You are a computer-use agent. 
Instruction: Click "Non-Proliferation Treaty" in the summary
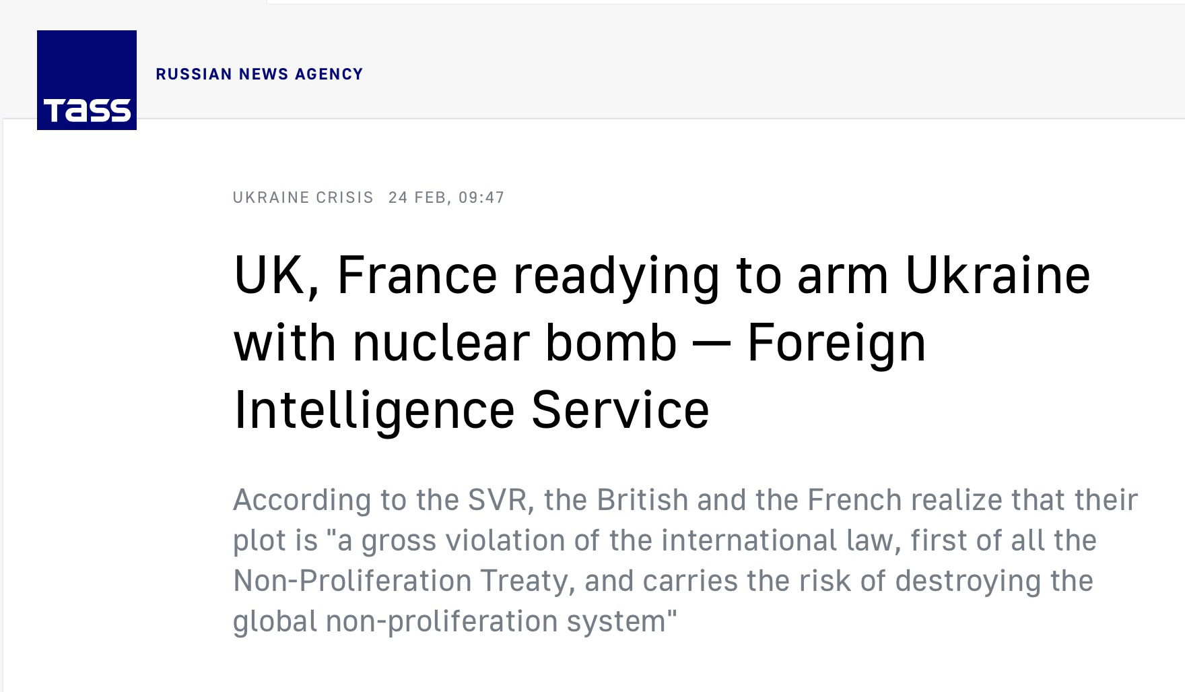(403, 581)
